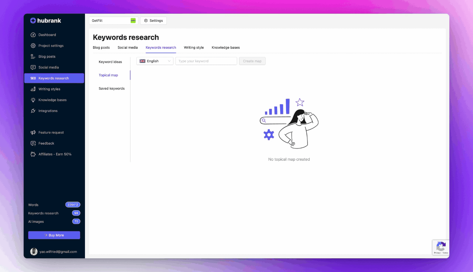Screen dimensions: 473x272
Task: Open Saved keywords section
Action: [112, 89]
